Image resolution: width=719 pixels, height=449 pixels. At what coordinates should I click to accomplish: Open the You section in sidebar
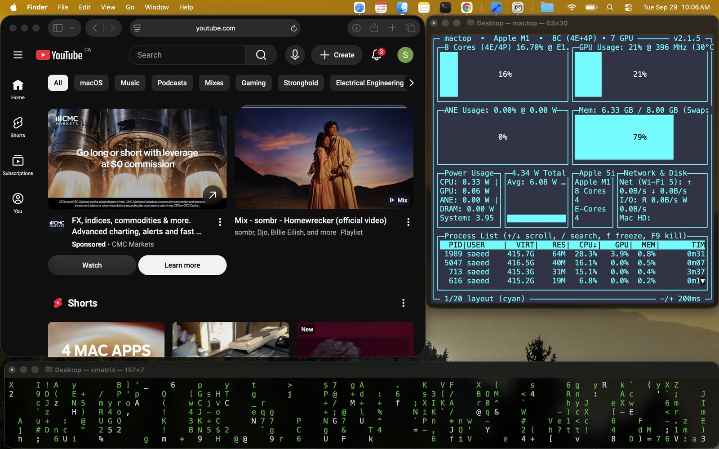pyautogui.click(x=18, y=203)
